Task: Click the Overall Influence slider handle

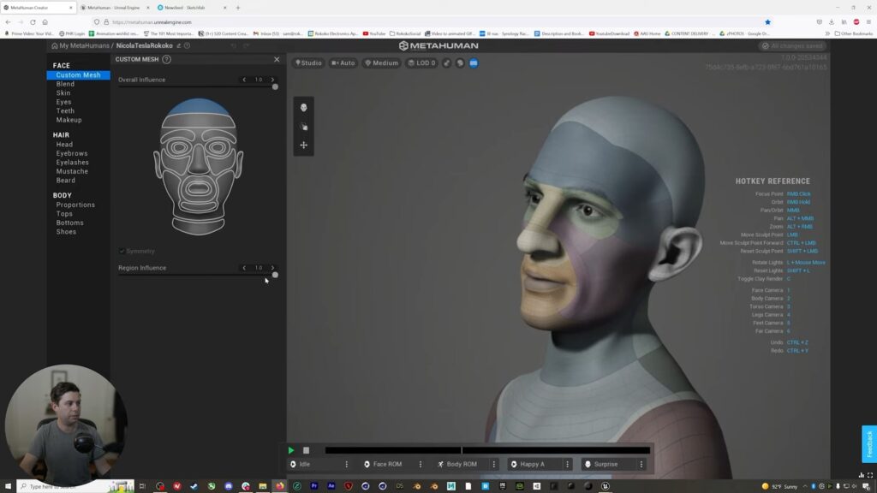Action: tap(275, 86)
